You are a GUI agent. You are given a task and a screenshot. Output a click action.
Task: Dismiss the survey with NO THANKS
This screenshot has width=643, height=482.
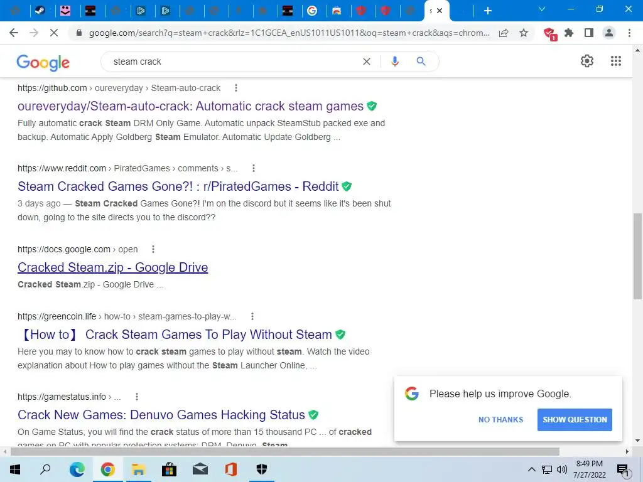(x=500, y=420)
